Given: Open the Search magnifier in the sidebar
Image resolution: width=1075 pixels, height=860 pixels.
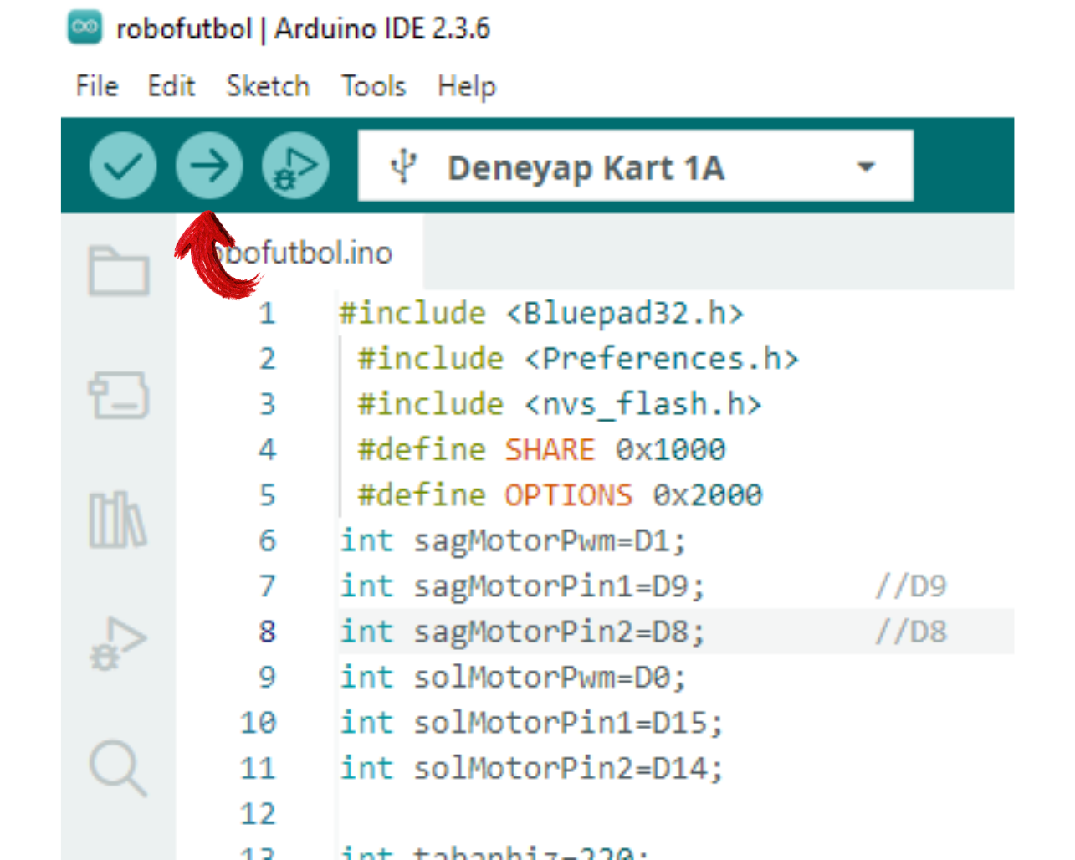Looking at the screenshot, I should 118,767.
